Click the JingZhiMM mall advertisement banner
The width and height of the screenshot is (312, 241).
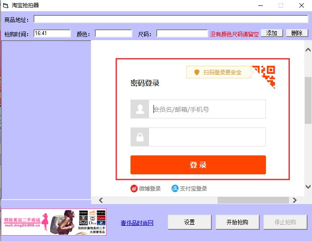54,222
